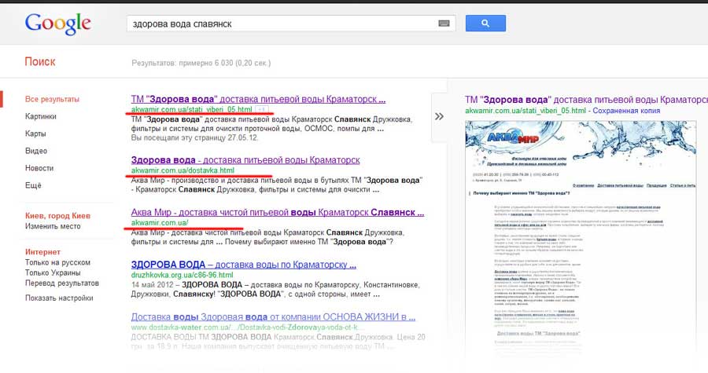Open result ЗДОРОВА ВОДА – доставка воды по Краматорску
This screenshot has height=373, width=708.
tap(243, 265)
